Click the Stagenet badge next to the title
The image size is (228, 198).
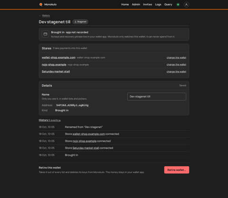click(80, 22)
